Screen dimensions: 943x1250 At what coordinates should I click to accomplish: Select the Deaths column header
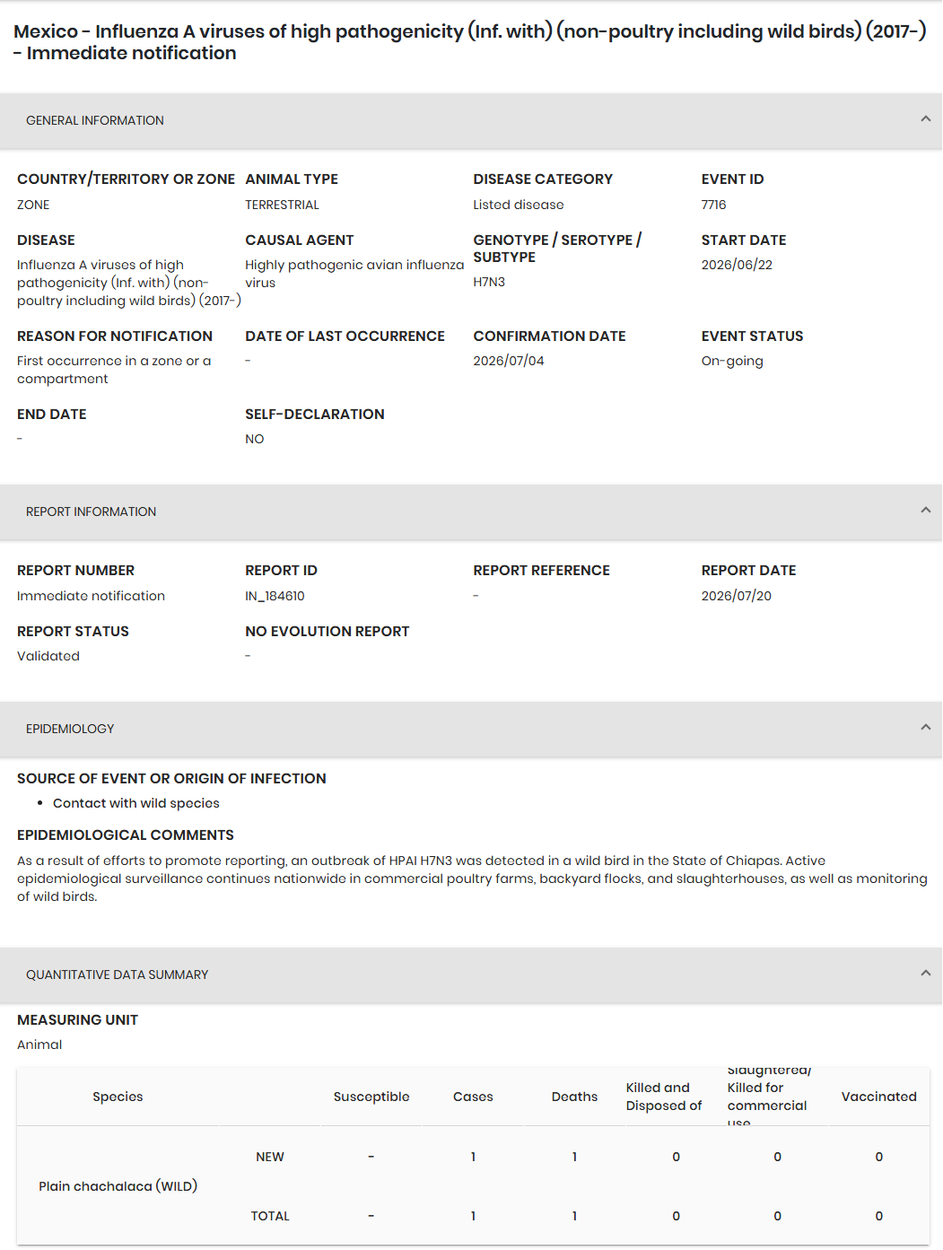(574, 1097)
